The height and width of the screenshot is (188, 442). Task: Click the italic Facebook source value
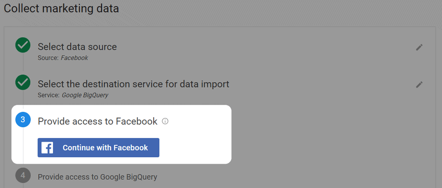tap(75, 58)
